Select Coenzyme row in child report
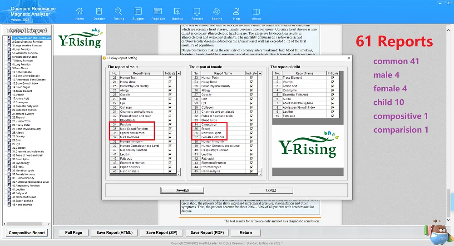454x246 pixels. (x=306, y=90)
